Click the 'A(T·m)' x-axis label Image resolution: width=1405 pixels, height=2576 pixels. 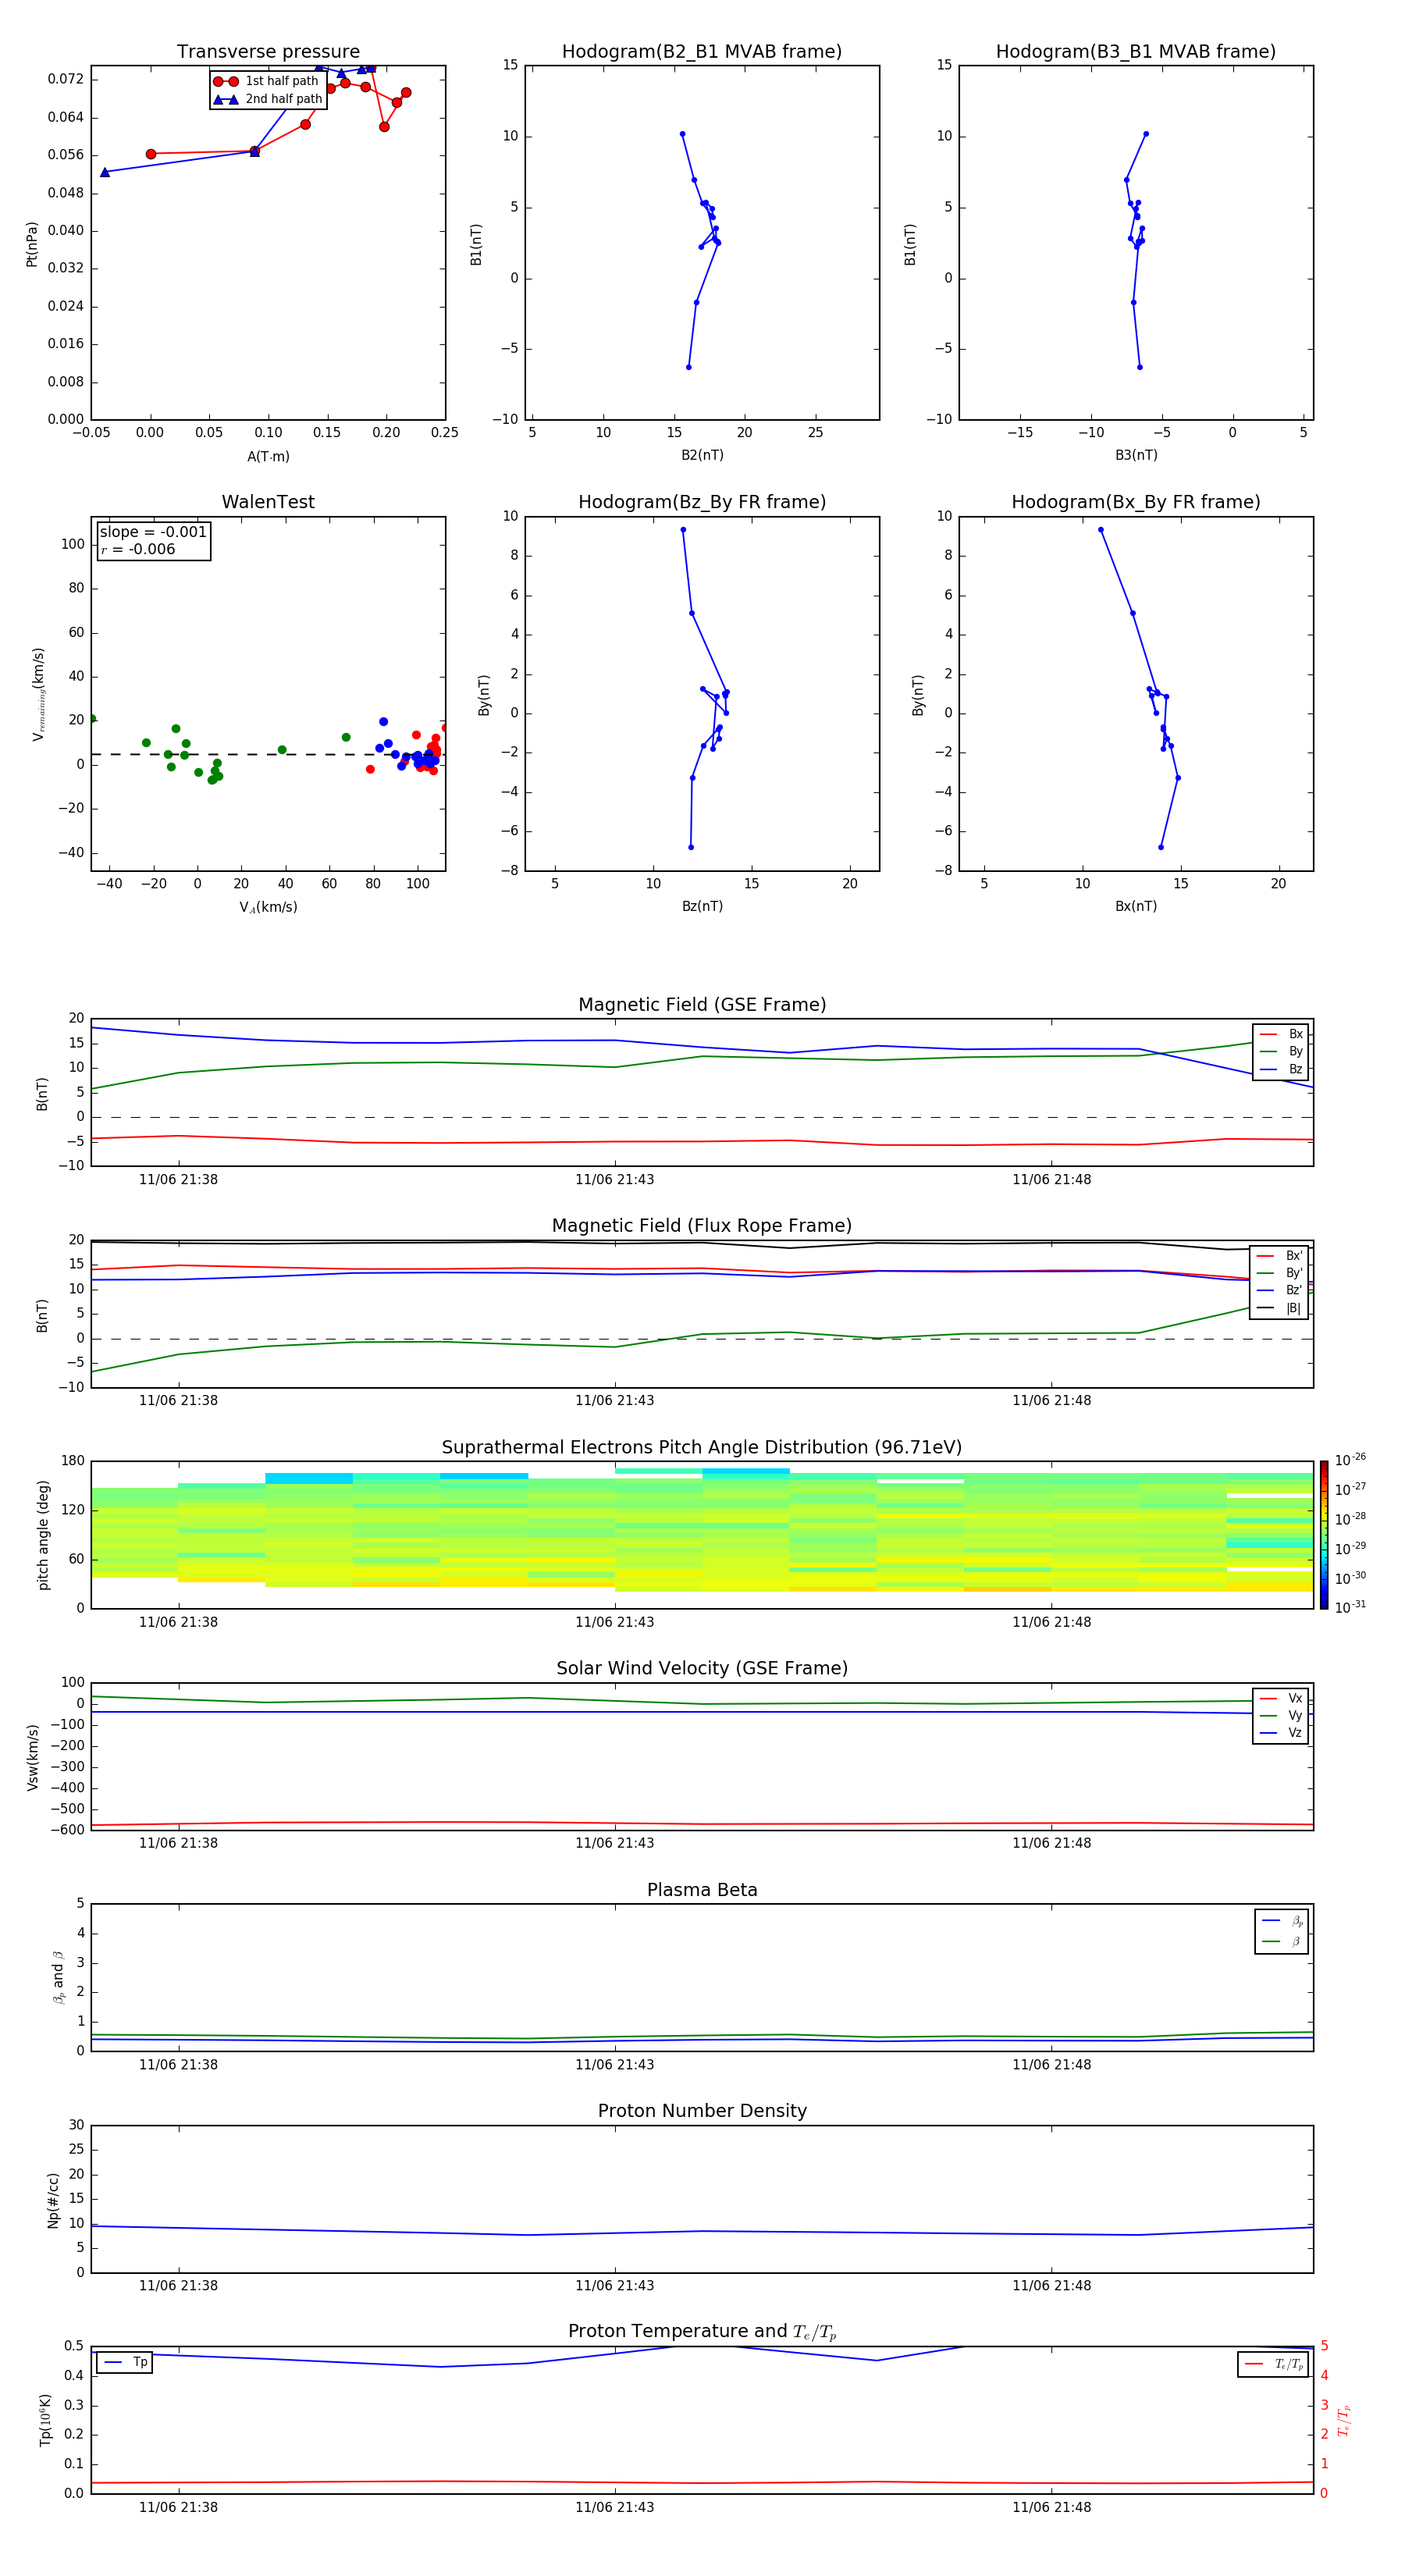268,457
